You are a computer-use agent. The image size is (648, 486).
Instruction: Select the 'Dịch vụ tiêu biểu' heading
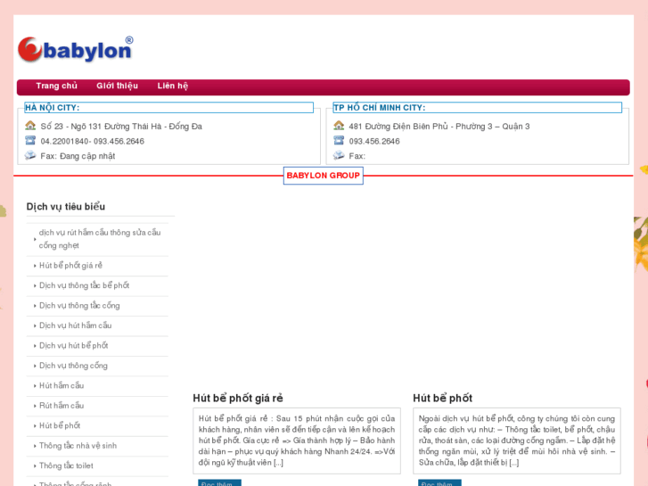tap(66, 206)
